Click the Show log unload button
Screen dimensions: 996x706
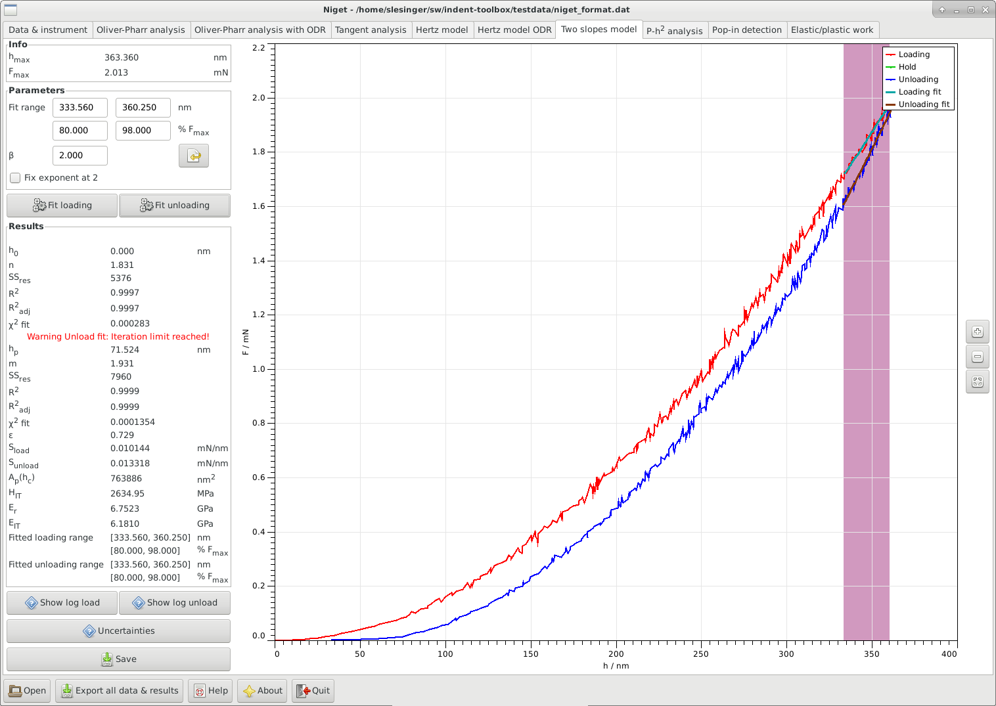pos(175,603)
